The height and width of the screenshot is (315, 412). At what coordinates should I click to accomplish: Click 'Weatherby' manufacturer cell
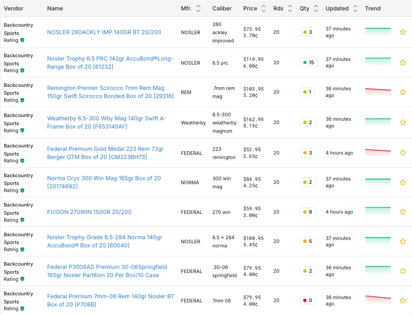(193, 123)
